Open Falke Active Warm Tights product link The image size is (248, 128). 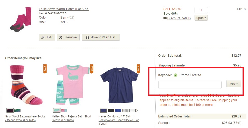[x=64, y=9]
